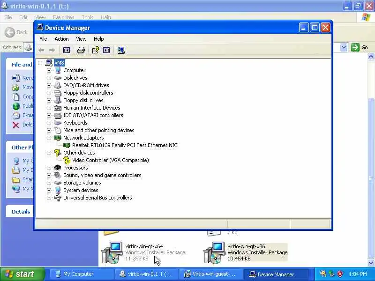Click the Network adapters card icon
This screenshot has width=375, height=281.
point(58,138)
